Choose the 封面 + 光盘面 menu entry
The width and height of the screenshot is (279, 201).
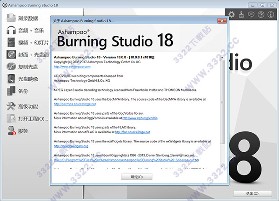pyautogui.click(x=33, y=54)
